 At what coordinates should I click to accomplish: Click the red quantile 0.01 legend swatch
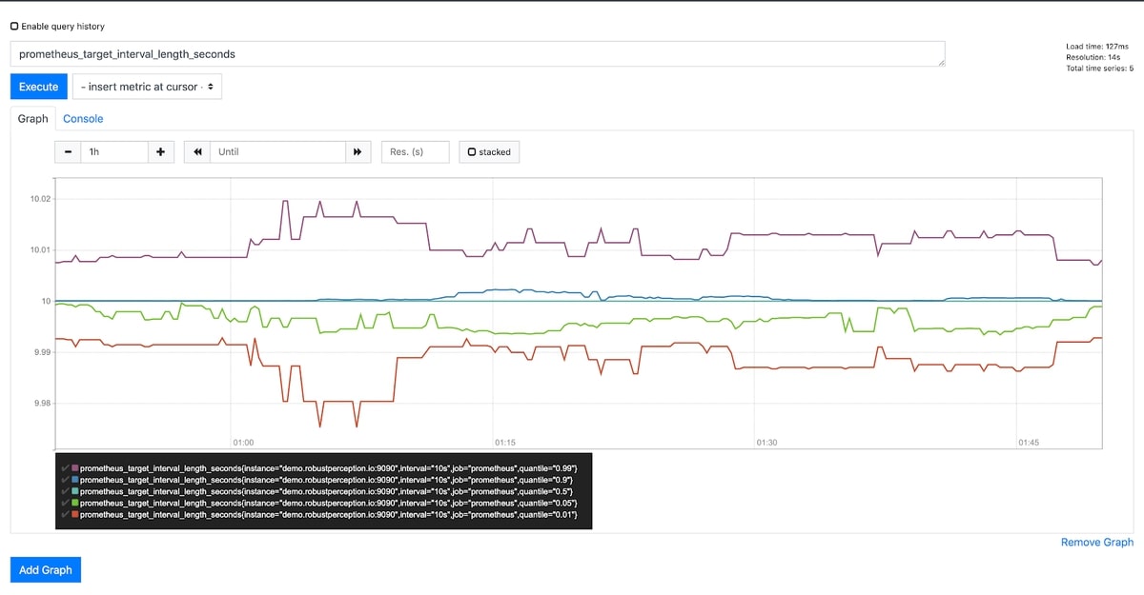[x=75, y=514]
